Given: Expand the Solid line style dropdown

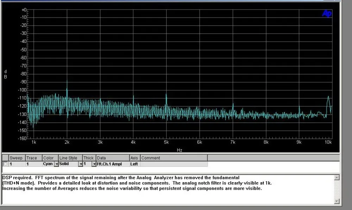Looking at the screenshot, I should click(x=81, y=164).
